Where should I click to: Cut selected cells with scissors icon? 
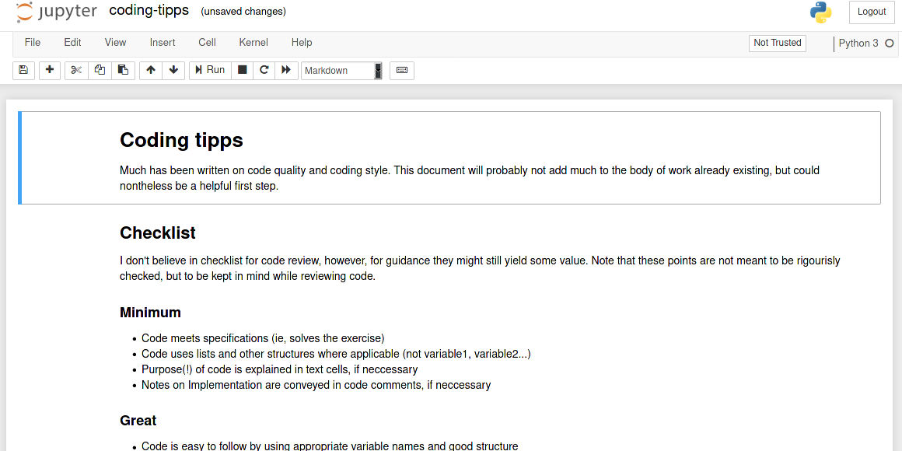pos(76,70)
